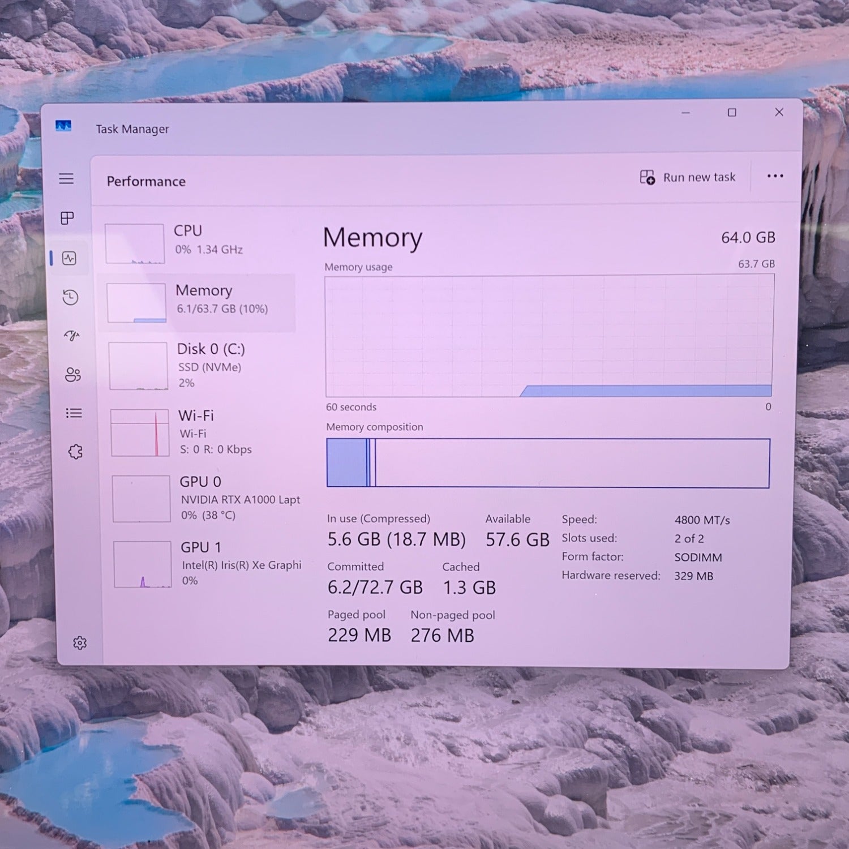Image resolution: width=849 pixels, height=849 pixels.
Task: Open App history from sidebar
Action: [x=70, y=297]
